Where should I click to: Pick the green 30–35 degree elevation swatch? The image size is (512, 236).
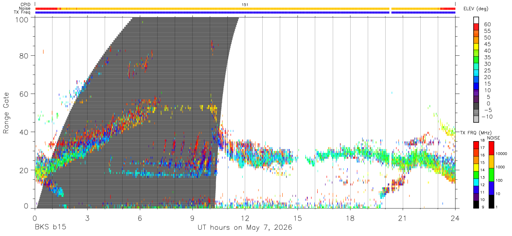pos(476,60)
